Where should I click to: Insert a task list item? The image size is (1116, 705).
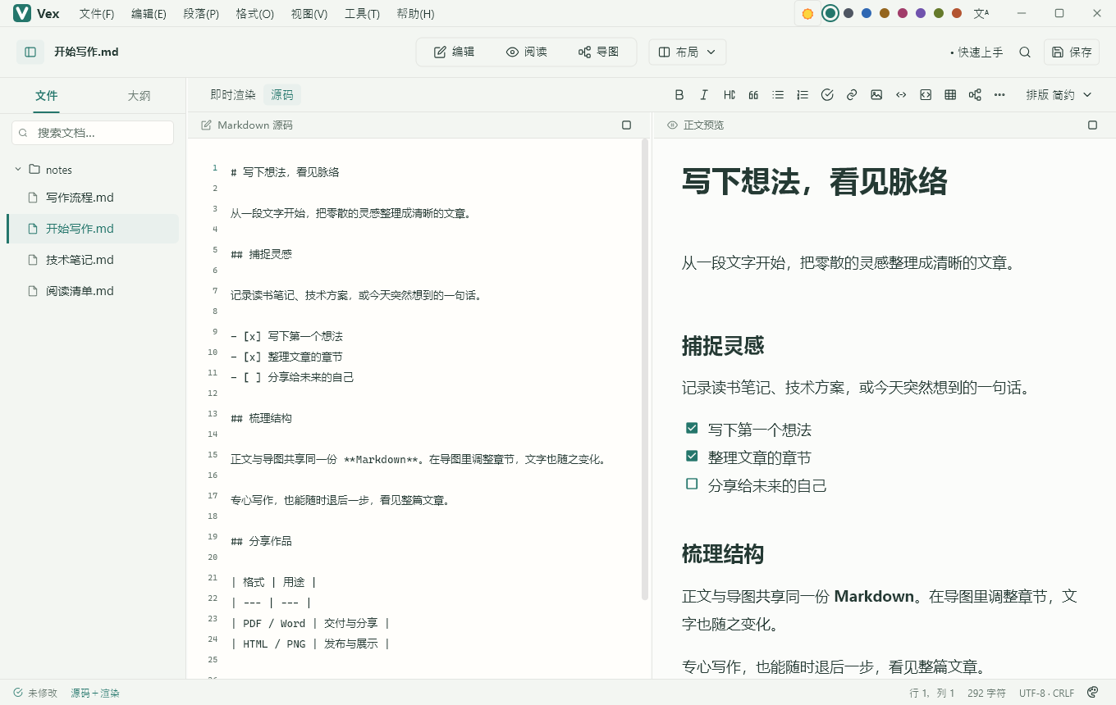[827, 95]
